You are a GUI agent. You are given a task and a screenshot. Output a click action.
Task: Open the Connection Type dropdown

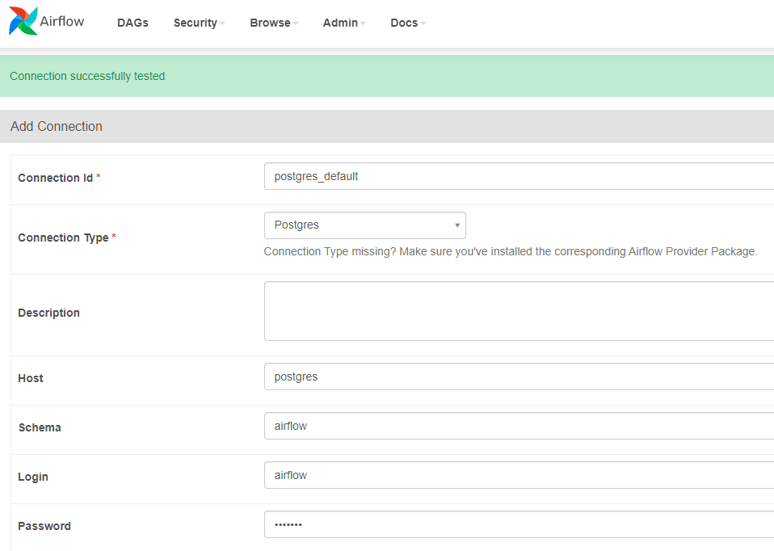(x=365, y=225)
